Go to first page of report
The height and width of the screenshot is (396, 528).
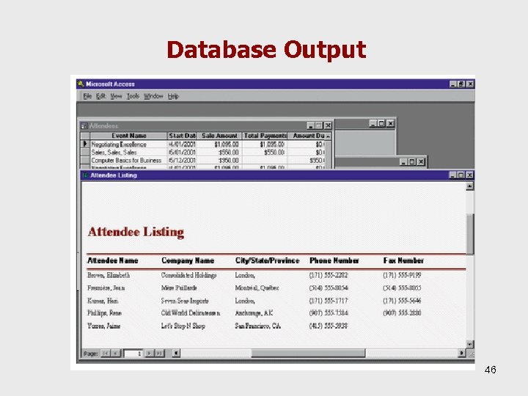coord(106,353)
